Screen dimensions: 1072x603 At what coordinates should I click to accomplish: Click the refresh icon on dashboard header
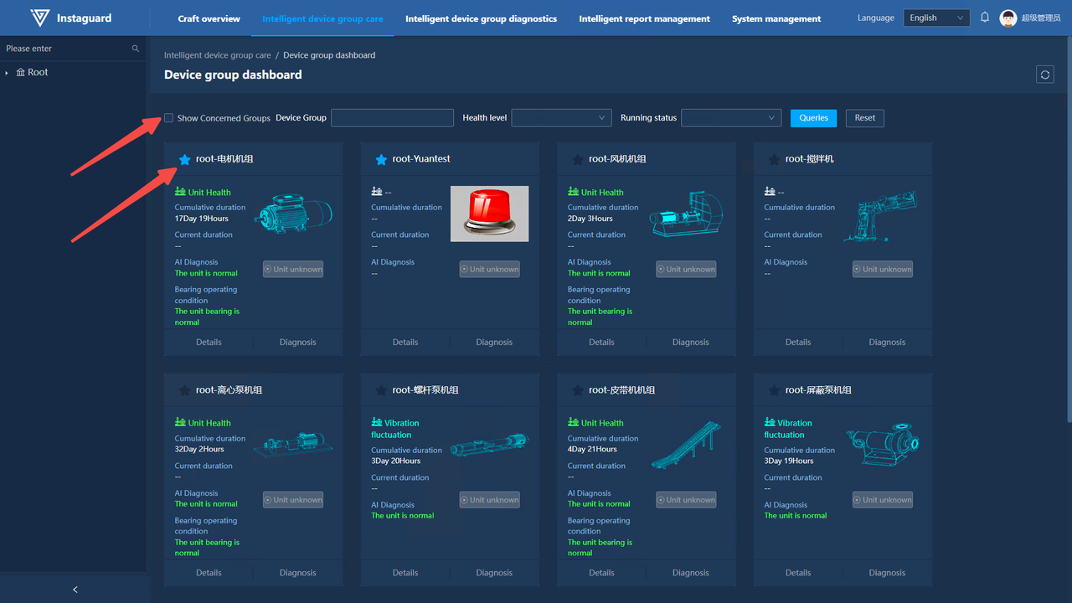tap(1044, 75)
